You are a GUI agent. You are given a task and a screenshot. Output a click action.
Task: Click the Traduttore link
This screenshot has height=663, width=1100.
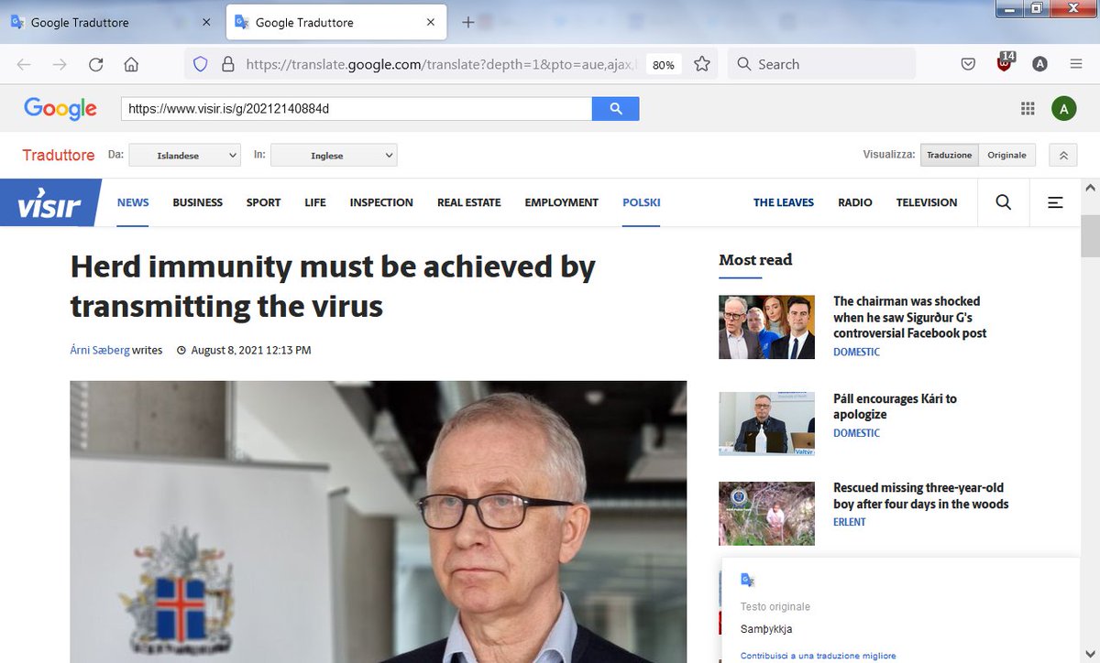click(59, 155)
